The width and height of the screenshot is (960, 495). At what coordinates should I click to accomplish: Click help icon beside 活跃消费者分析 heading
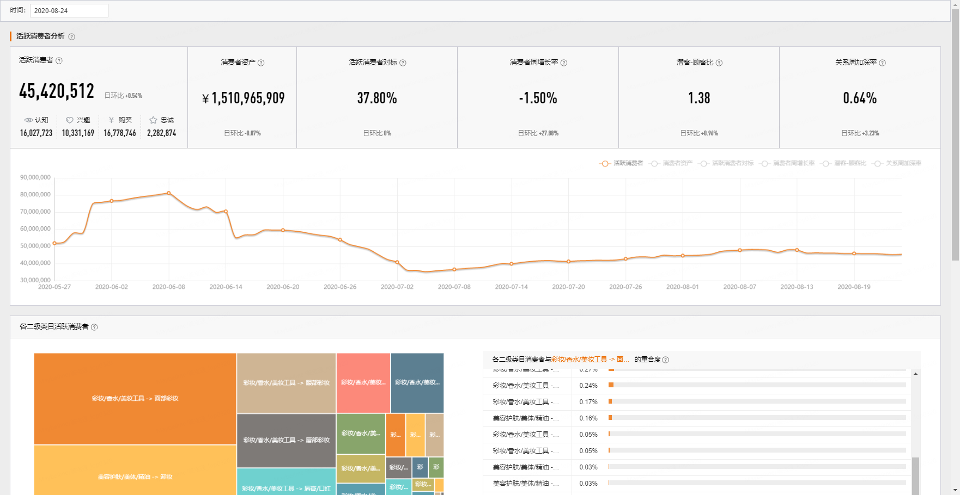tap(72, 36)
